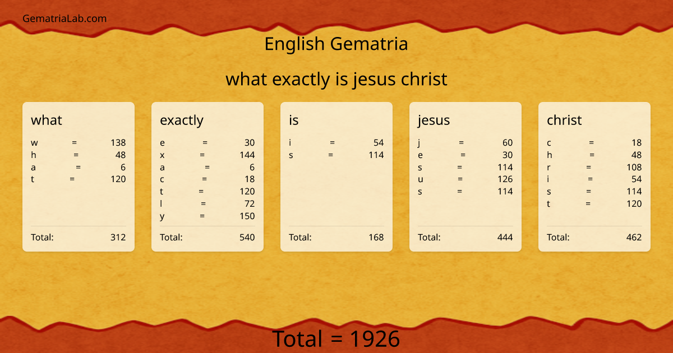Click 'Total:' label in the 'christ' card

(558, 237)
